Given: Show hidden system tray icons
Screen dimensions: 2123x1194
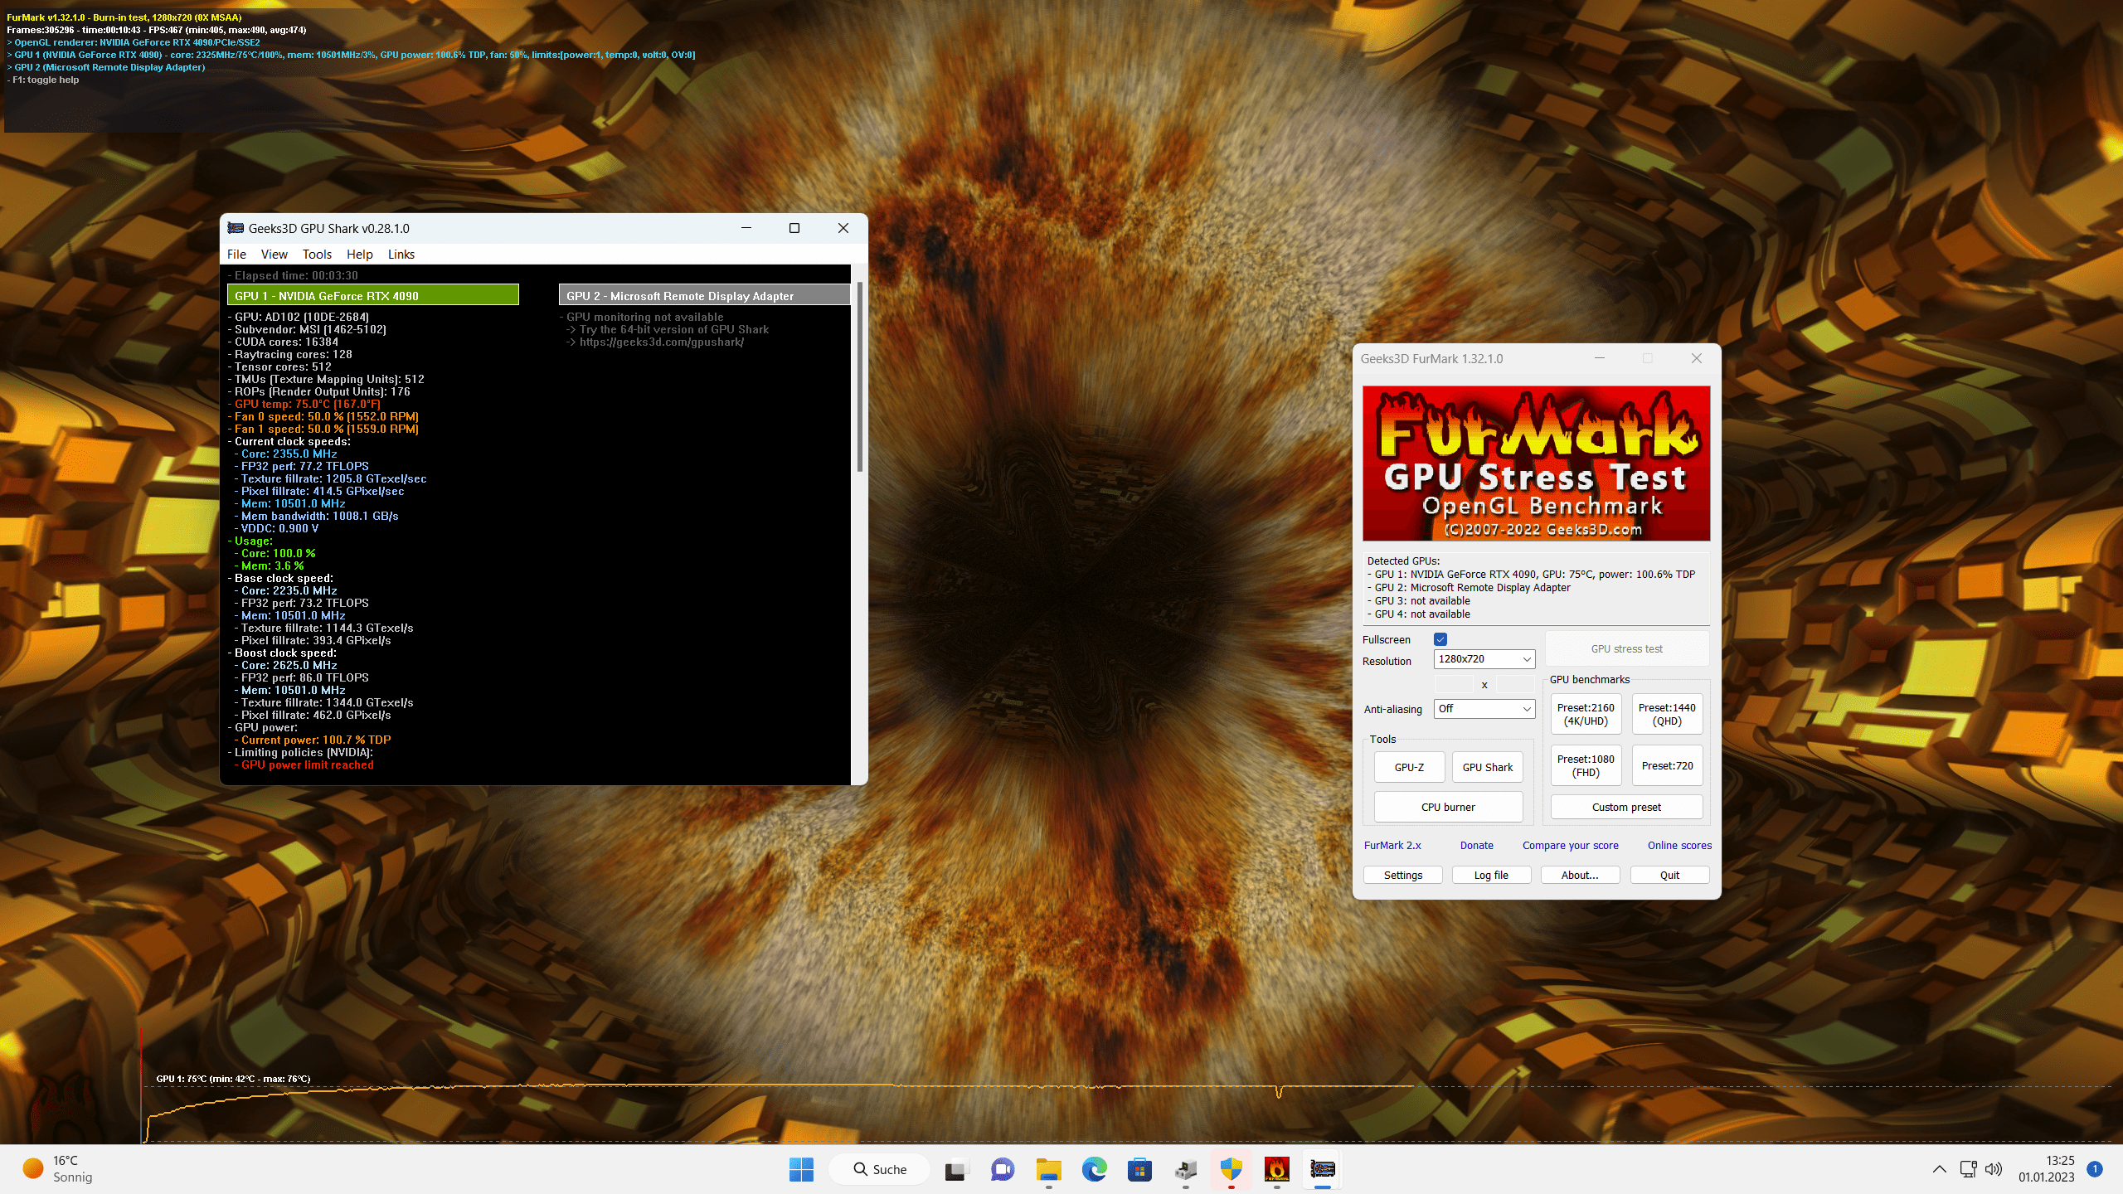Looking at the screenshot, I should tap(1939, 1169).
